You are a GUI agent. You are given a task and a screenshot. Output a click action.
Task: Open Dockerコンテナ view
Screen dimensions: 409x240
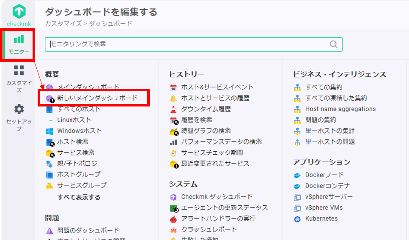click(x=328, y=186)
